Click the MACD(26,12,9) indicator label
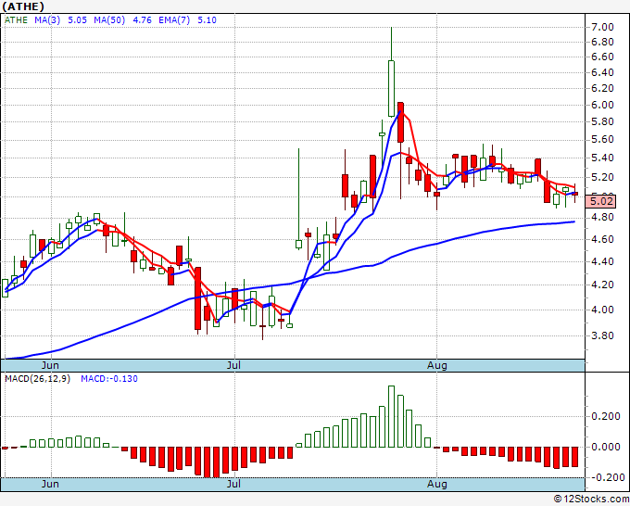 pos(37,379)
